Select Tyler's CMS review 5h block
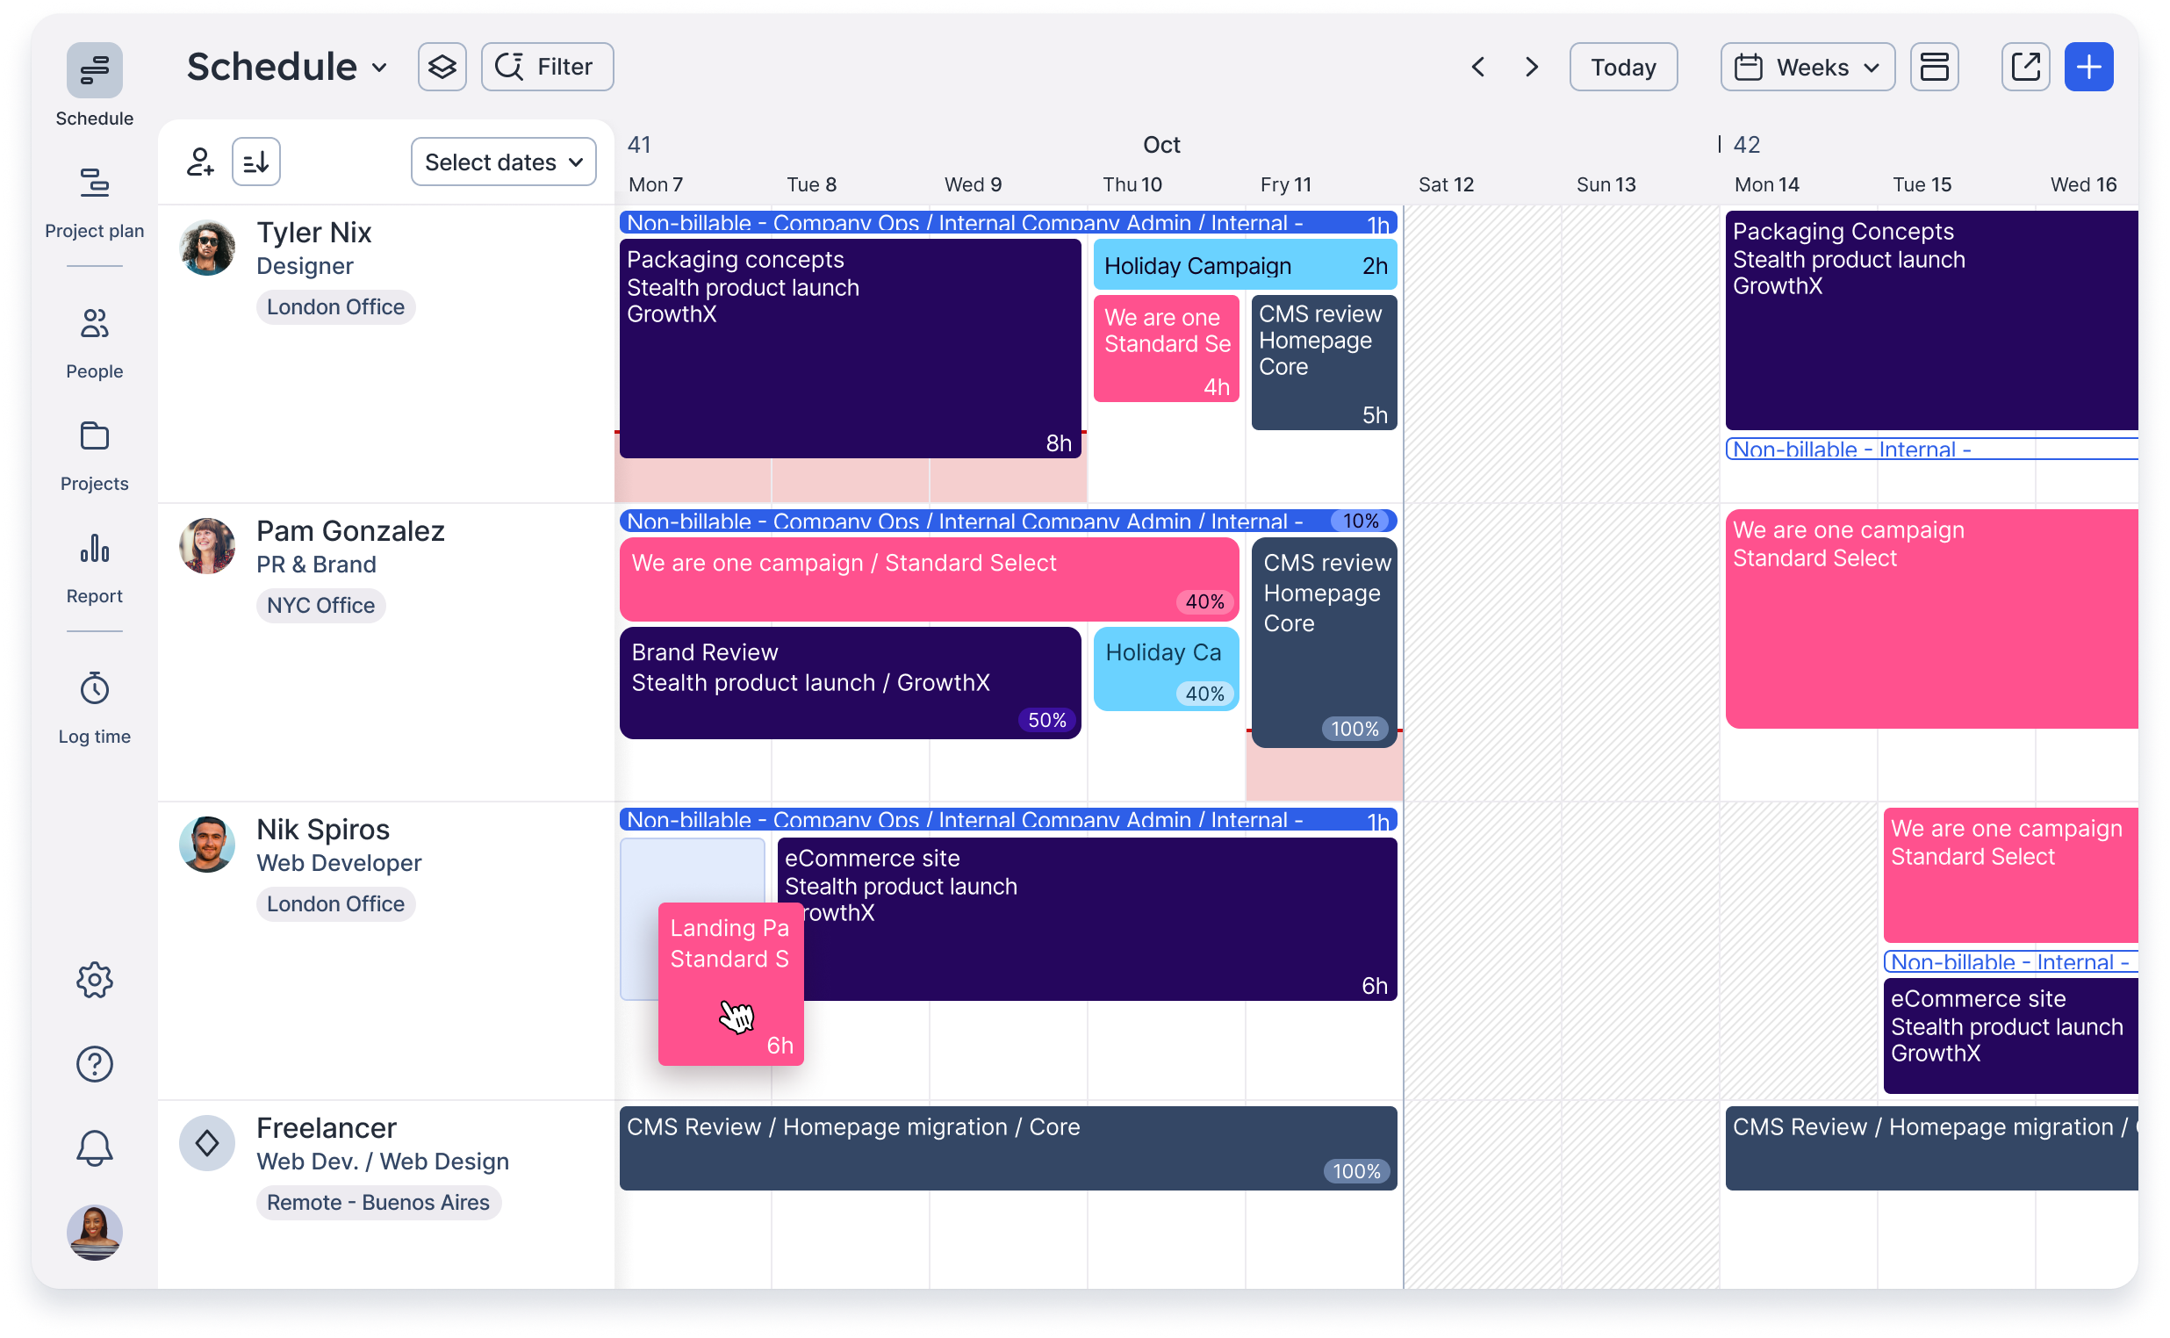This screenshot has height=1338, width=2170. point(1325,363)
